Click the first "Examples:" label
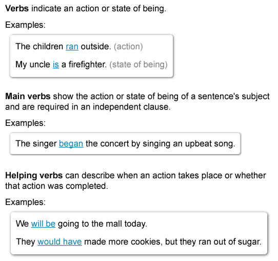This screenshot has height=261, width=278. 25,25
